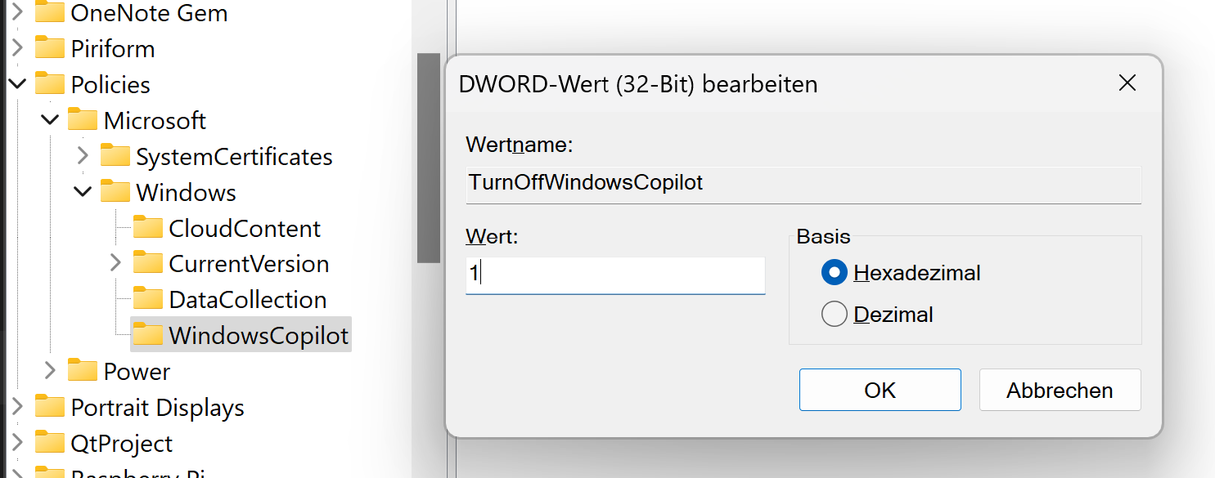Select the SystemCertificates folder icon
Image resolution: width=1215 pixels, height=478 pixels.
[115, 155]
